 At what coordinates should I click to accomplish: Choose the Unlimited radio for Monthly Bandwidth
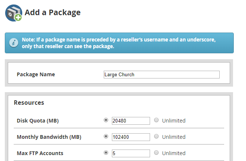156,137
